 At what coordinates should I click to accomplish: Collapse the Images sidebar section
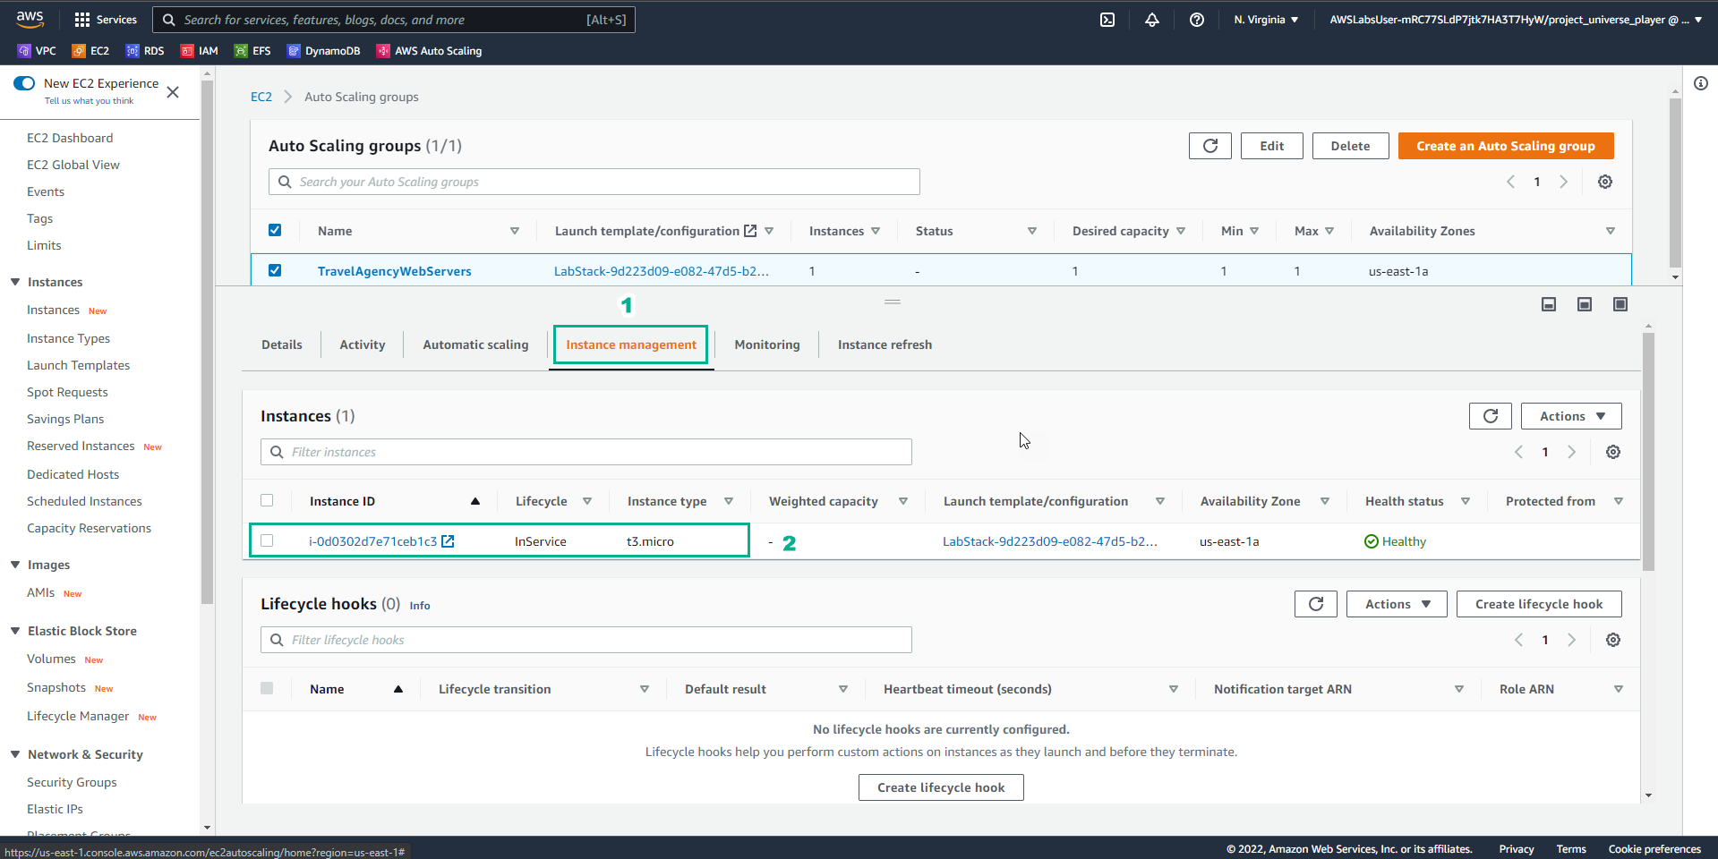click(15, 565)
